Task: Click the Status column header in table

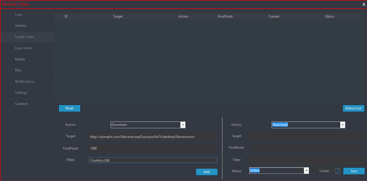Action: click(x=329, y=16)
